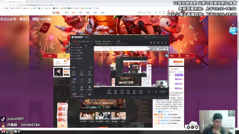Click the microphone icon in bottom bar
Viewport: 239px width, 134px height.
[x=134, y=92]
